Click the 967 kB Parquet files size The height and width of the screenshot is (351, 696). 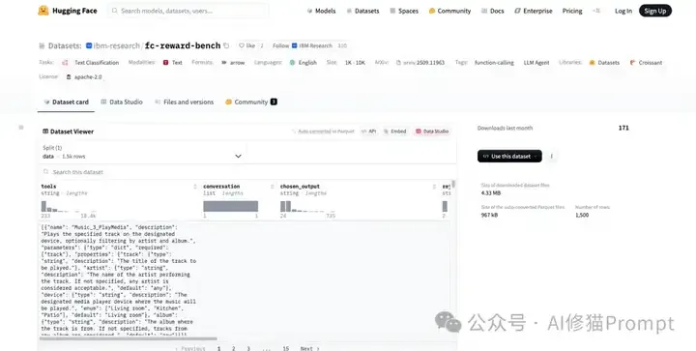[x=489, y=215]
